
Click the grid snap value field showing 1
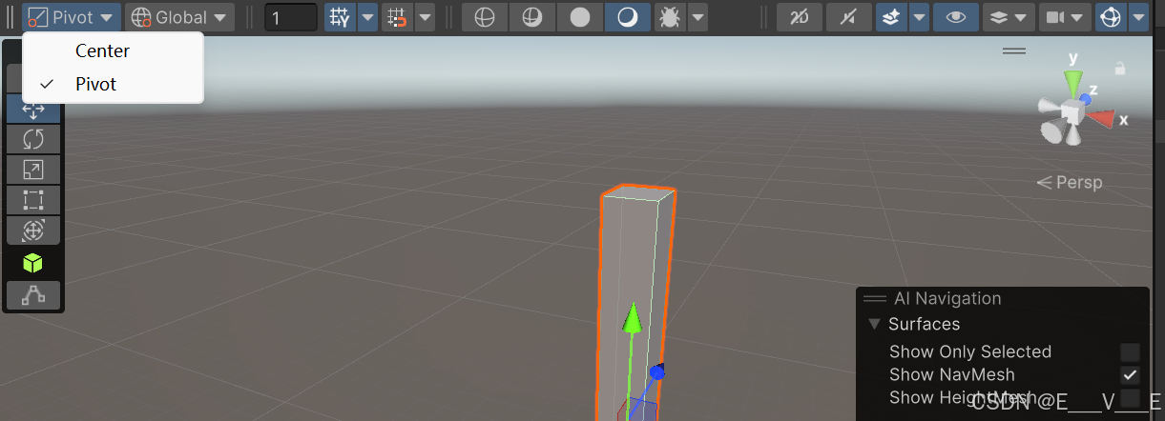(x=291, y=17)
